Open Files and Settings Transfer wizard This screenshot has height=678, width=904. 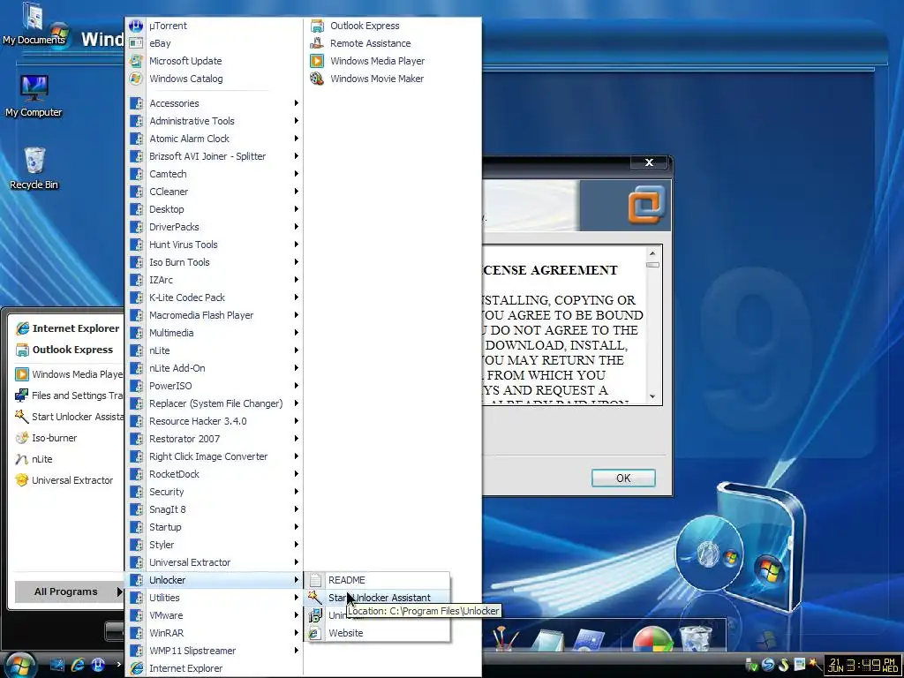(x=67, y=395)
